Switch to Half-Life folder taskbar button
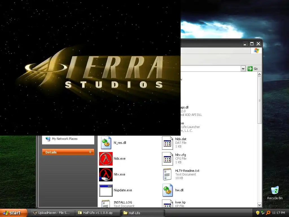The width and height of the screenshot is (289, 217). pos(143,213)
